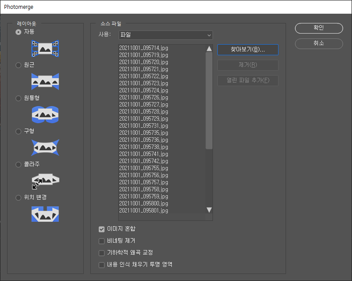Choose the 구형 radio option
Viewport: 352px width, 281px height.
19,132
